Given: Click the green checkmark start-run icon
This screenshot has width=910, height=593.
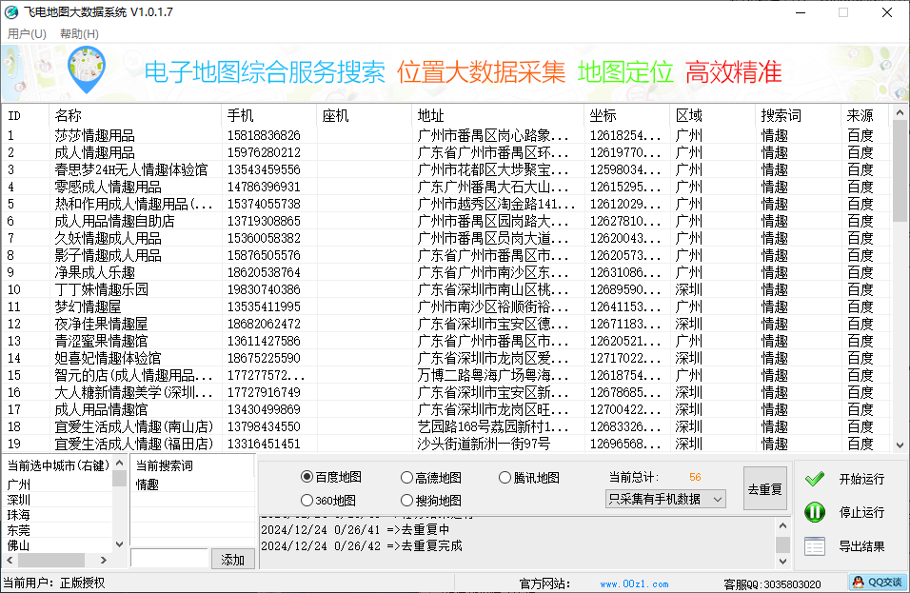Looking at the screenshot, I should [814, 479].
